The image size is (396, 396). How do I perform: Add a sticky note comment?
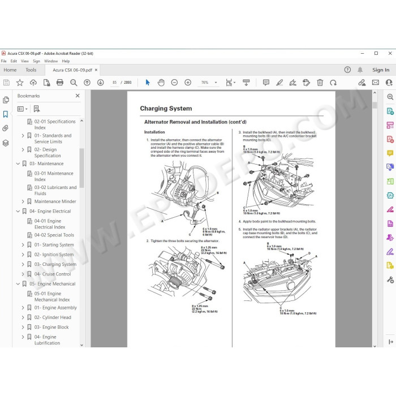266,83
